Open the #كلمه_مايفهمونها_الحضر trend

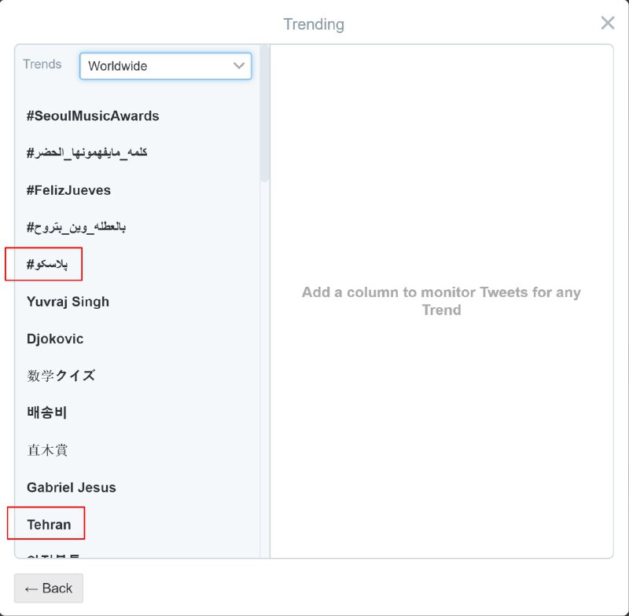pos(86,153)
